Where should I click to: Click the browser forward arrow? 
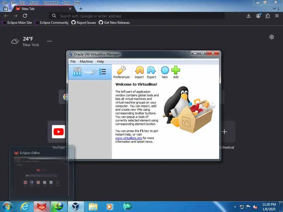15,16
